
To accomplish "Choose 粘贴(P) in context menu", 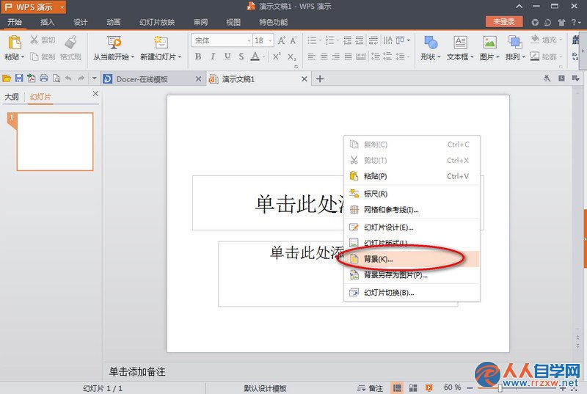I will click(x=412, y=176).
